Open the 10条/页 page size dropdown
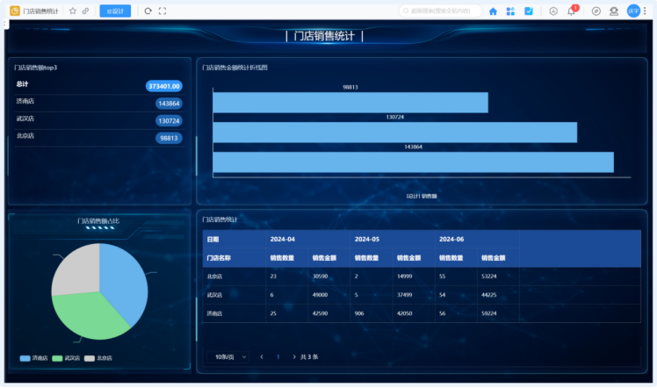657x388 pixels. coord(230,356)
